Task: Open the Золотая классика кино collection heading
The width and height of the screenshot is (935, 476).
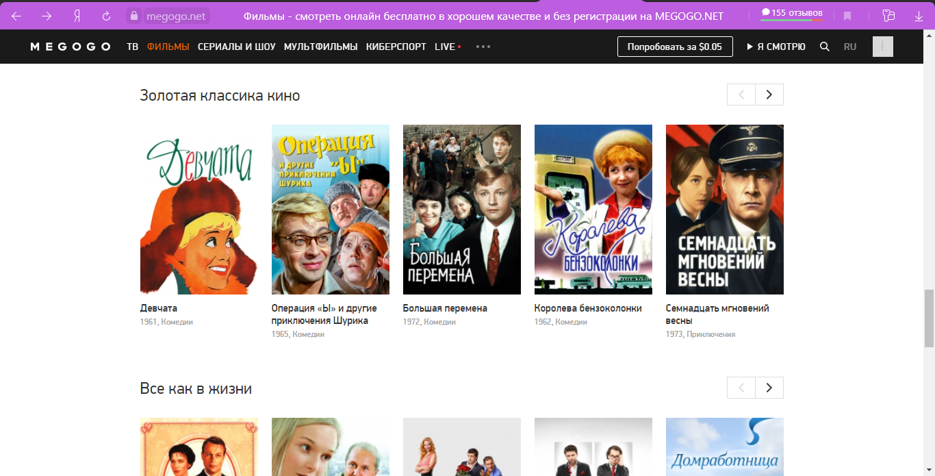Action: [x=220, y=95]
